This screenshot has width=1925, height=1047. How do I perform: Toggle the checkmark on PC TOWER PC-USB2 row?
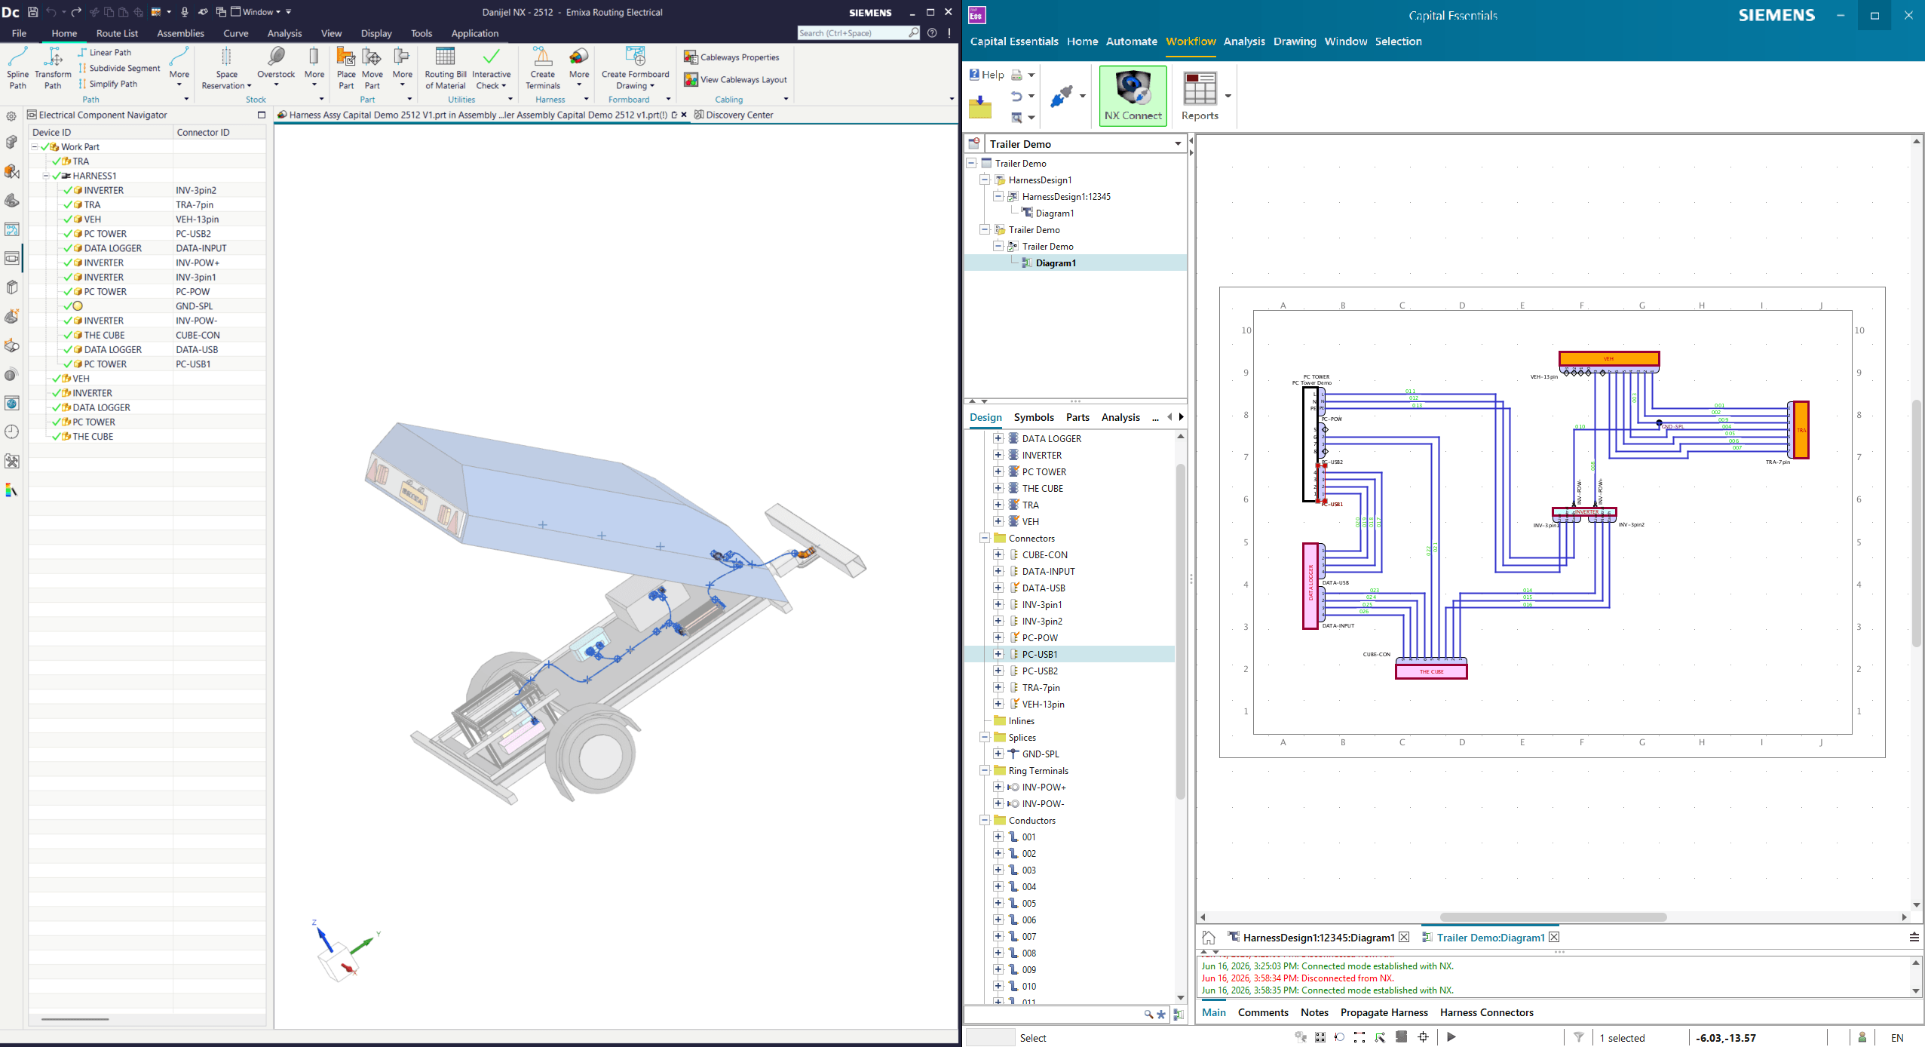point(69,234)
